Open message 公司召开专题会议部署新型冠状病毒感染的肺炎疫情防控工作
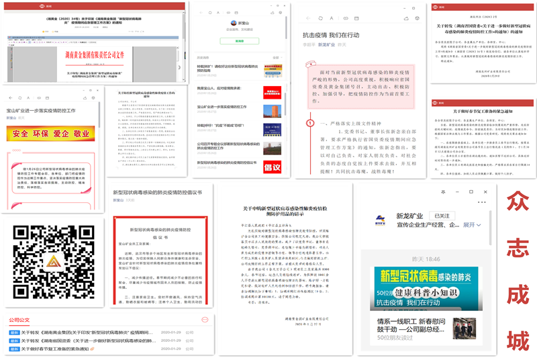The image size is (537, 358). (239, 148)
